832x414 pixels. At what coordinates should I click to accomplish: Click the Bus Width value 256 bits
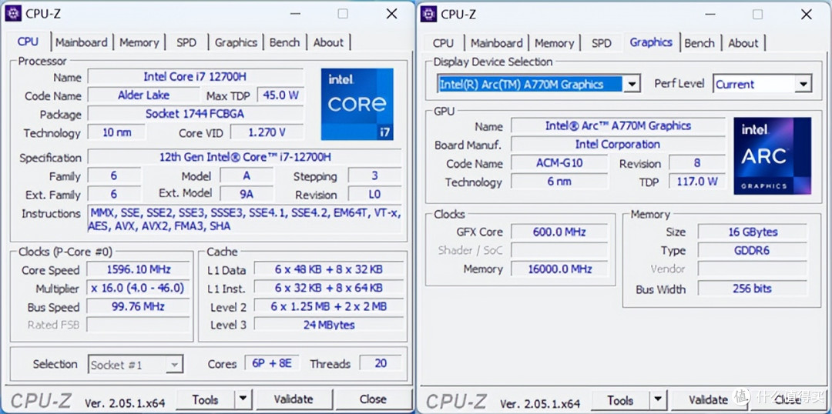click(x=753, y=289)
